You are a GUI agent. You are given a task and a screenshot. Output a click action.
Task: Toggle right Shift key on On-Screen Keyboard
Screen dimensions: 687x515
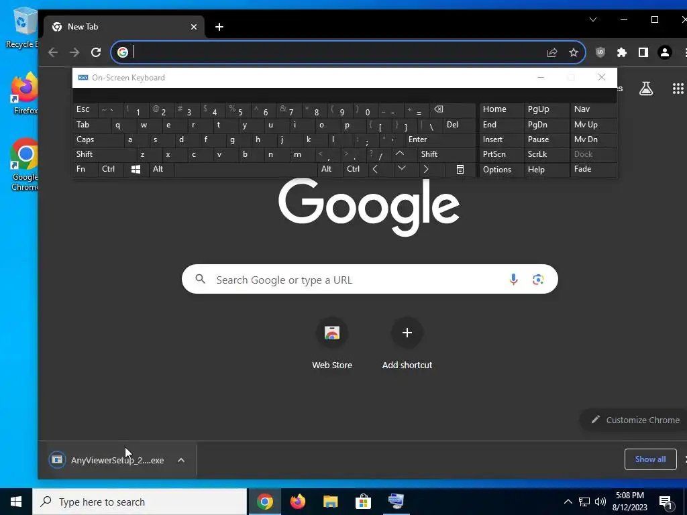446,154
